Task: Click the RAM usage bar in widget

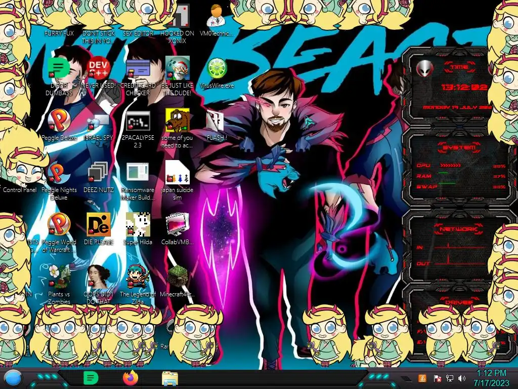Action: click(443, 173)
